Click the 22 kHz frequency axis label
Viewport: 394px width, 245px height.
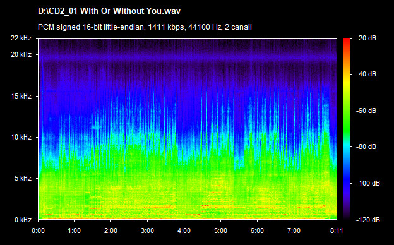click(21, 38)
